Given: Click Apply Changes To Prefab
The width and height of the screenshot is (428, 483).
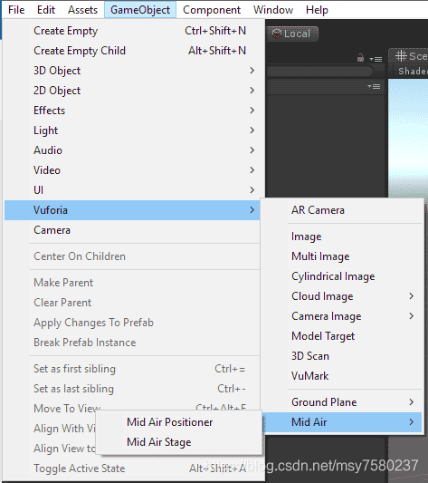Looking at the screenshot, I should coord(132,323).
